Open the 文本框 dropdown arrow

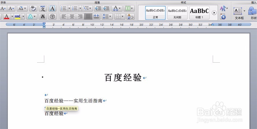pos(244,11)
